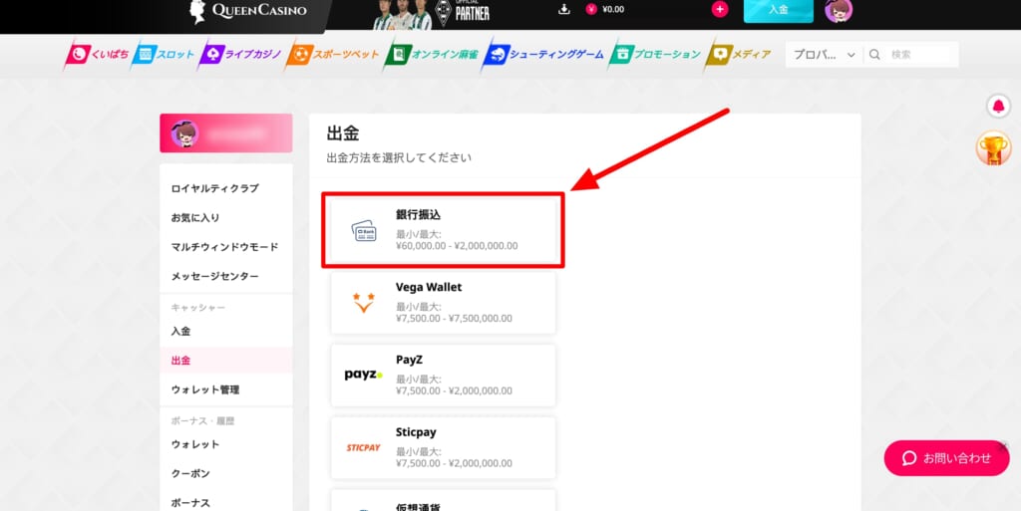Click the プロモーション gift icon

622,55
